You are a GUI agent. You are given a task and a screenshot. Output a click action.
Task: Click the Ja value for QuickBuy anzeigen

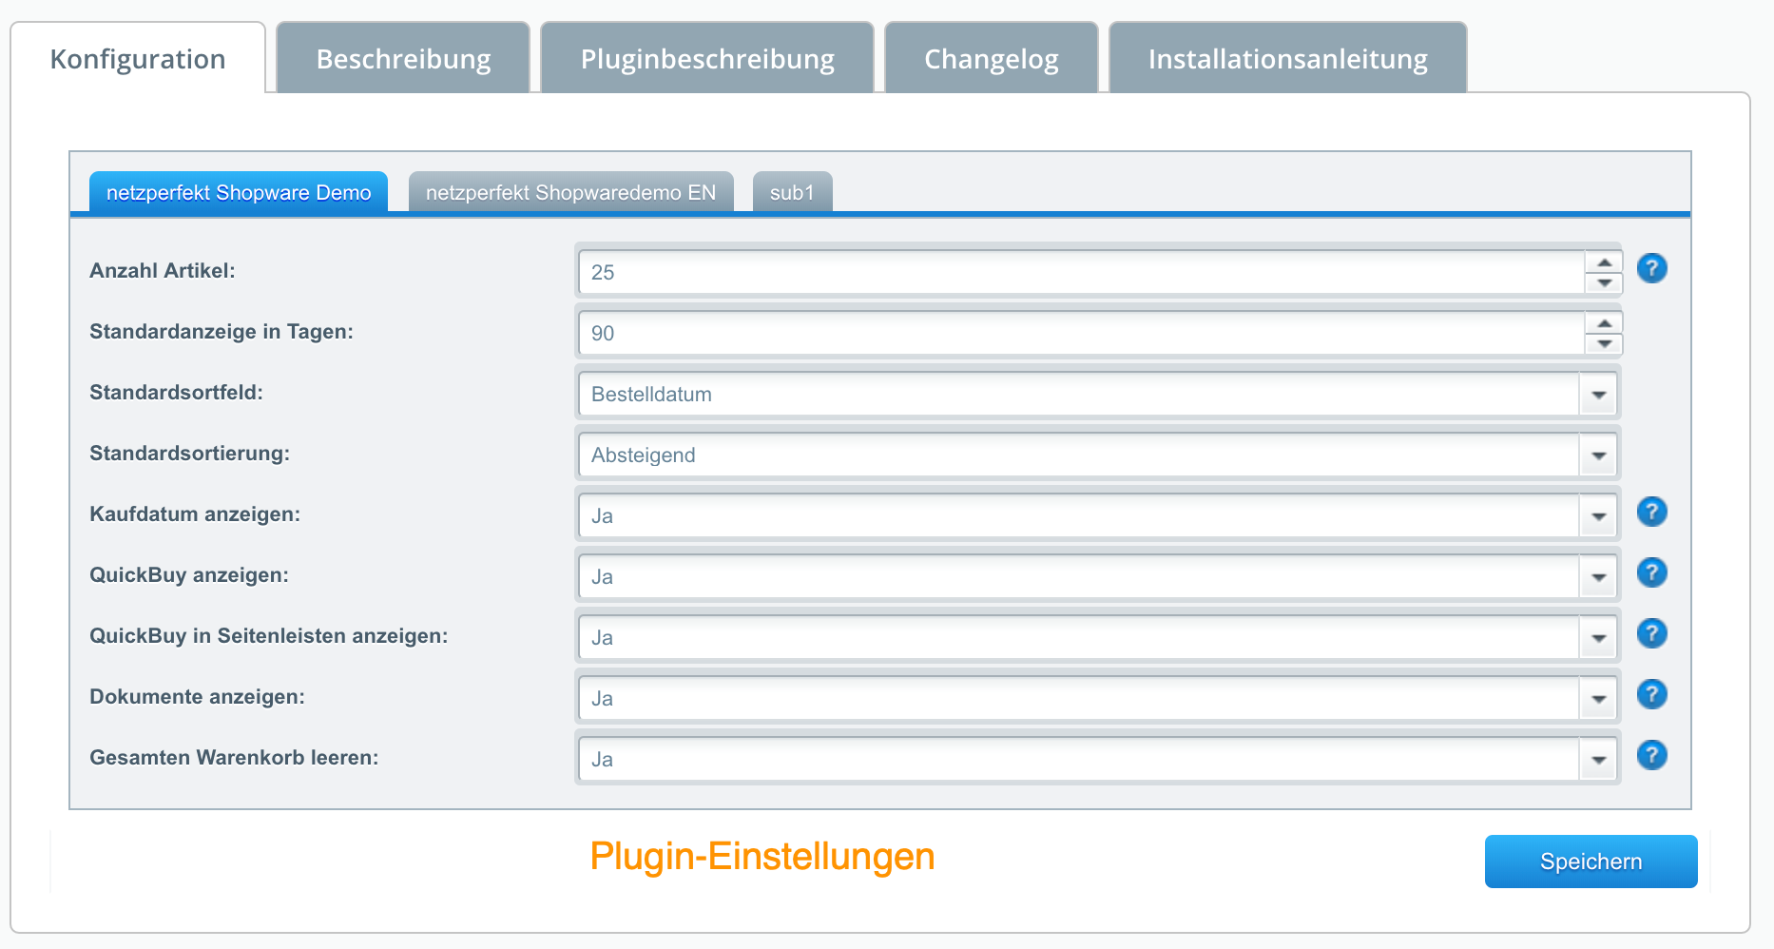click(602, 576)
